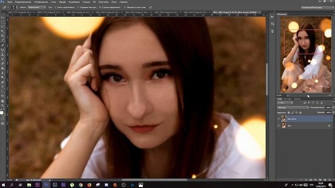The height and width of the screenshot is (188, 335).
Task: Select the Spot Healing Brush tool
Action: click(2, 45)
